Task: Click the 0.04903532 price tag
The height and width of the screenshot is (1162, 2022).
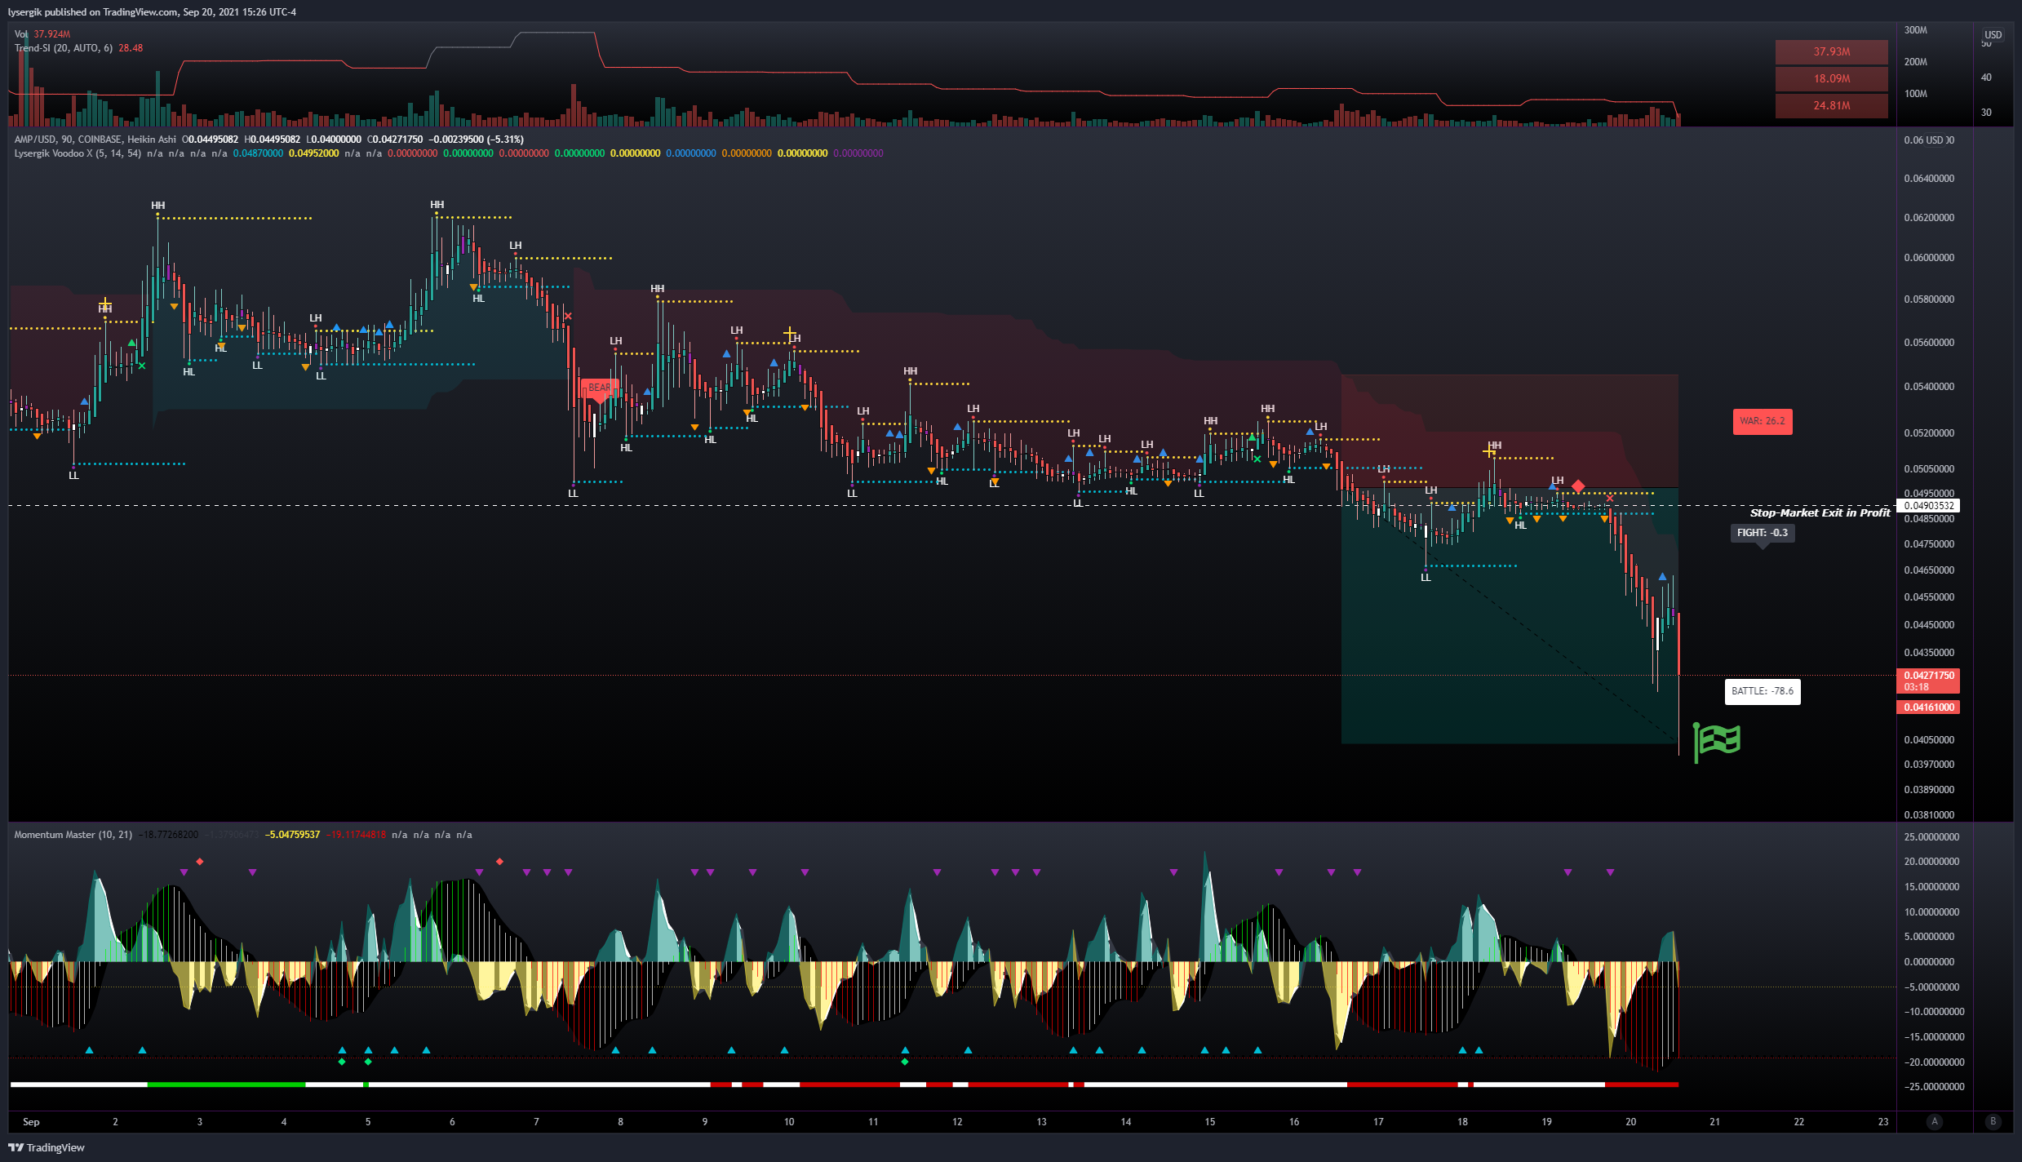Action: tap(1929, 506)
